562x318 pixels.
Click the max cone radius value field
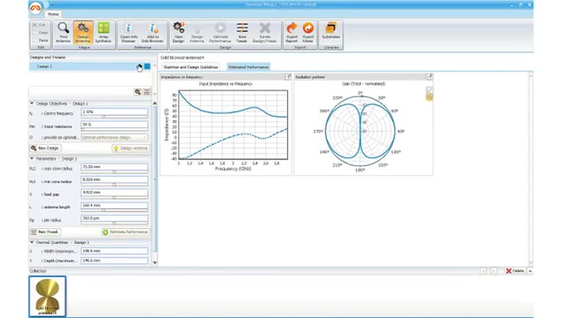(115, 167)
